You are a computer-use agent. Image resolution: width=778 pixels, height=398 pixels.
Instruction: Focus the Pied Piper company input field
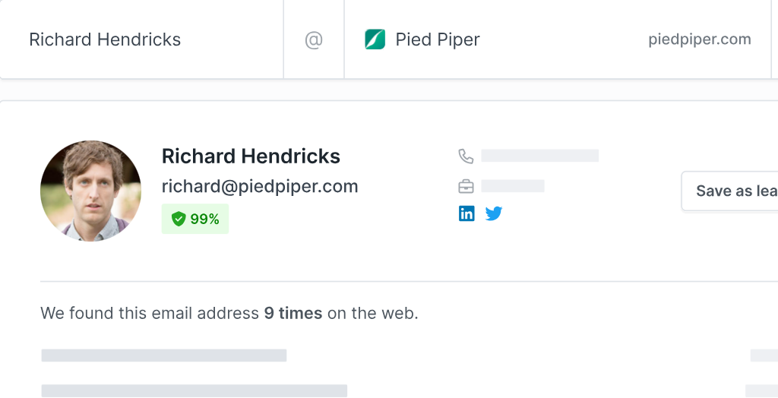(x=557, y=39)
